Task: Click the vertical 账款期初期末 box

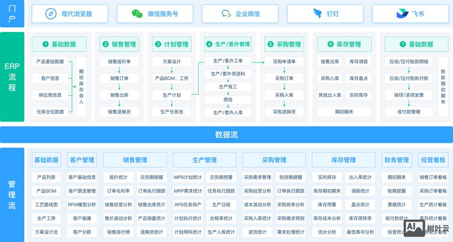Action: tap(443, 87)
